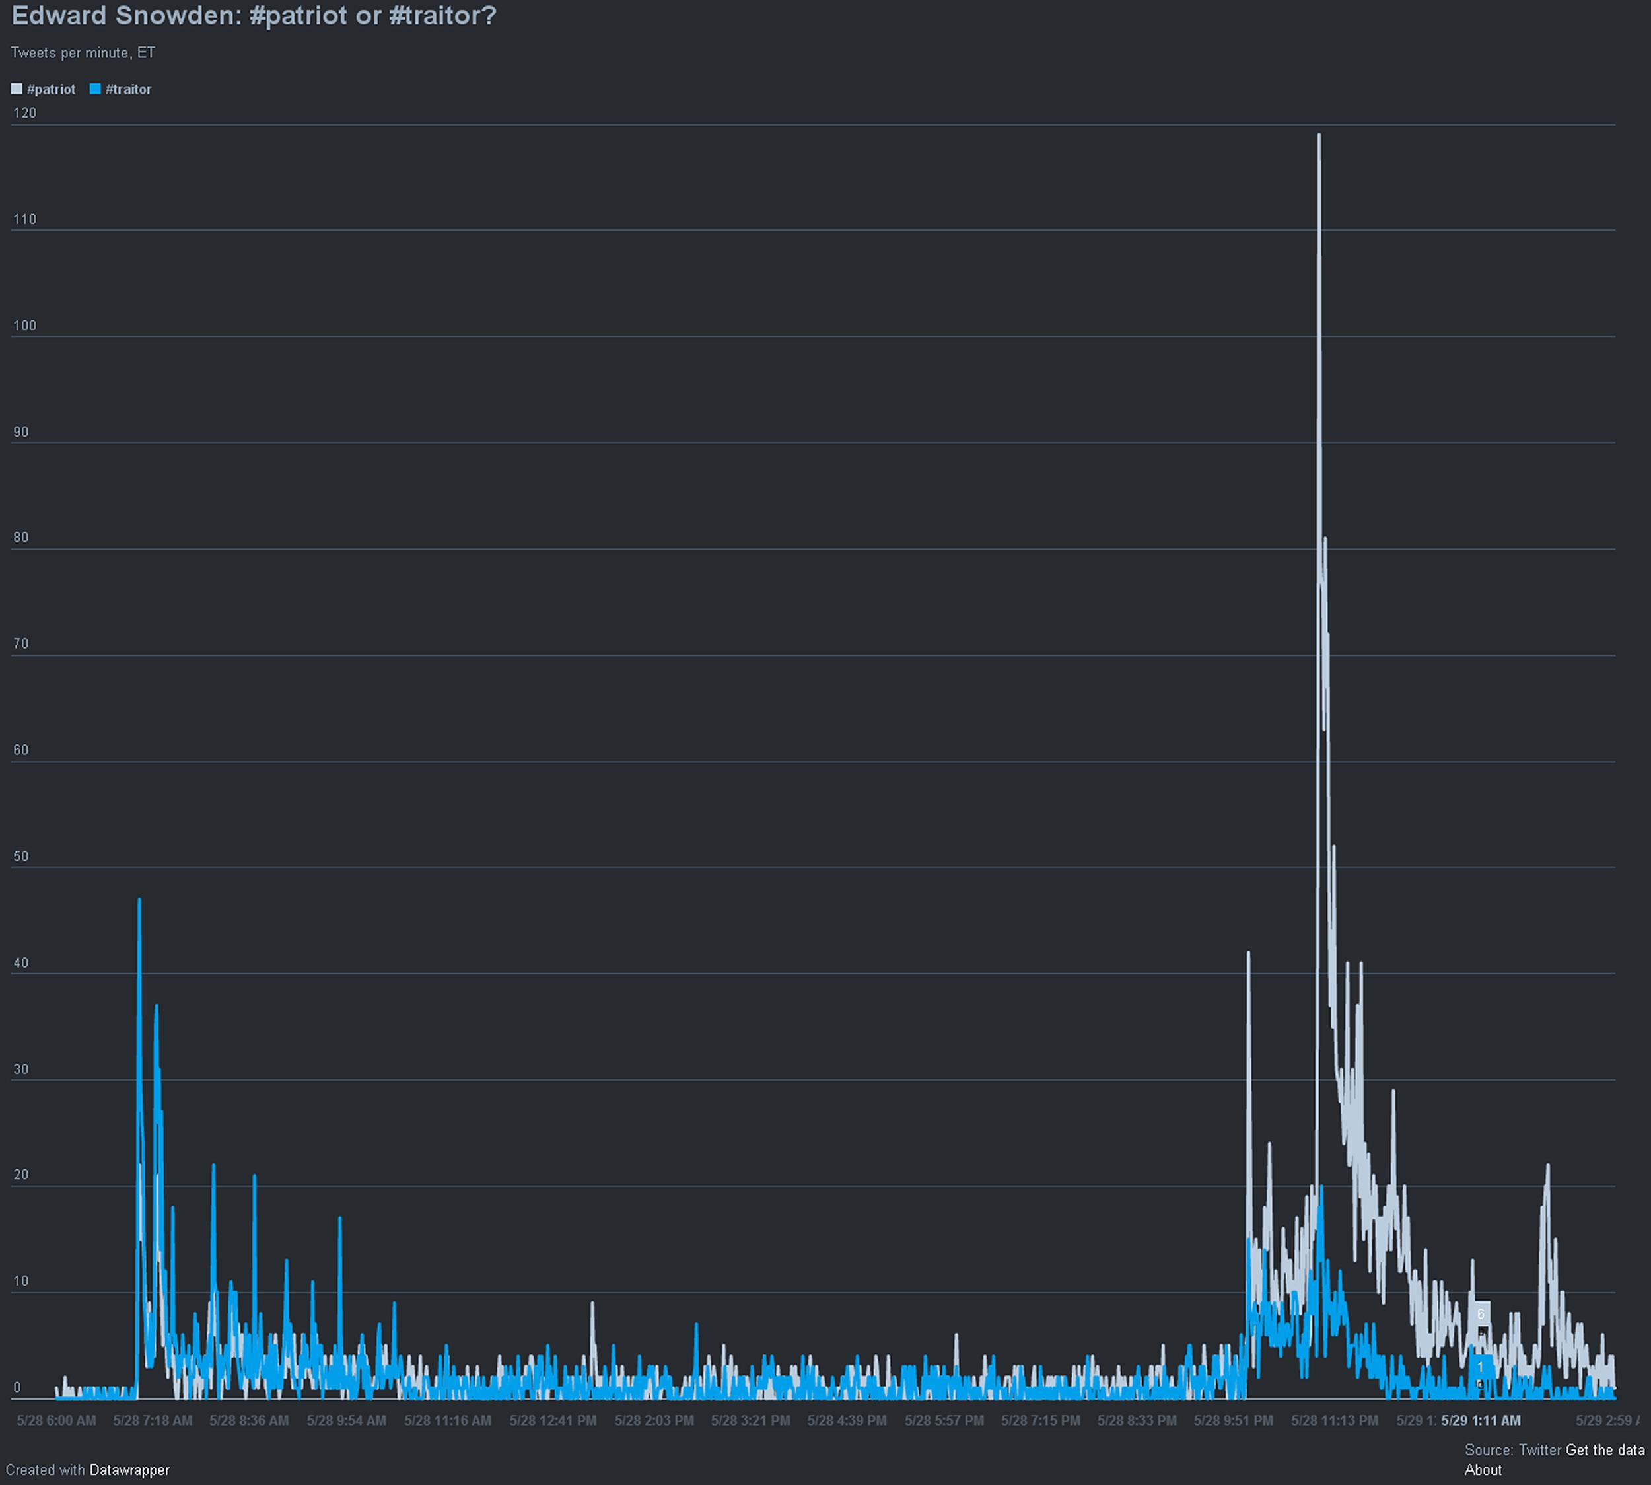Screen dimensions: 1651x1485
Task: Click the 50 y-axis label
Action: pyautogui.click(x=20, y=856)
